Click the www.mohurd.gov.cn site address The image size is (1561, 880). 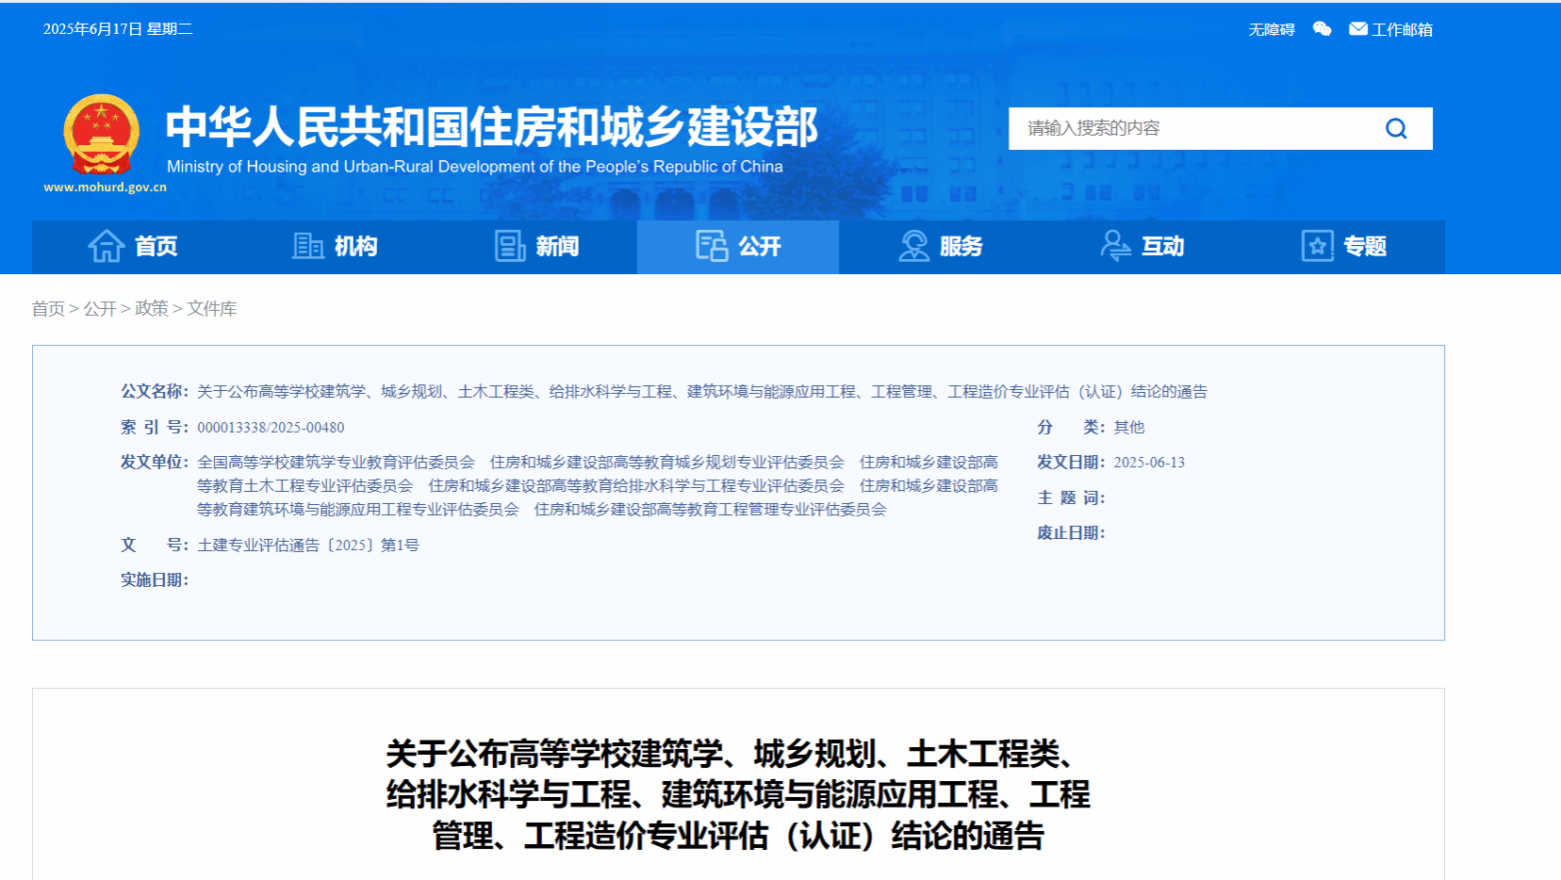pos(107,187)
